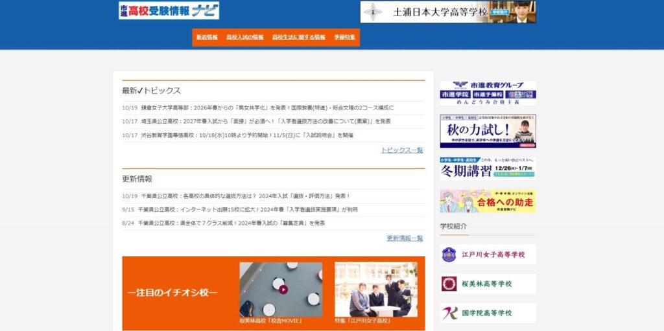Click the 国学院高等学校 K logo icon

tap(449, 314)
